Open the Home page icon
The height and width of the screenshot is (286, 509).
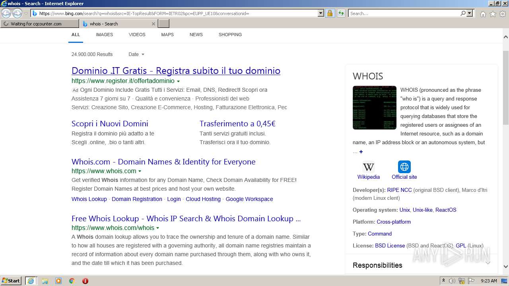coord(483,14)
